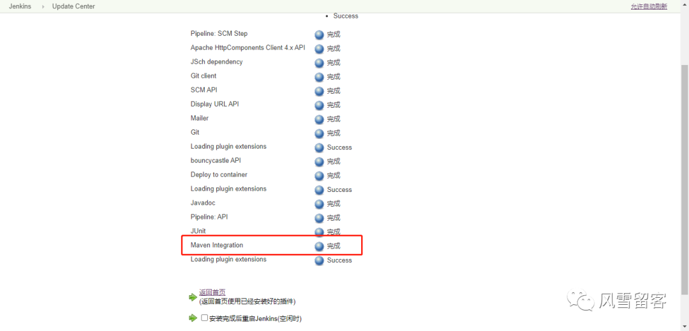Select the Mailer plugin name

tap(200, 118)
